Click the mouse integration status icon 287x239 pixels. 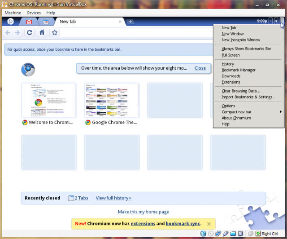coord(251,234)
